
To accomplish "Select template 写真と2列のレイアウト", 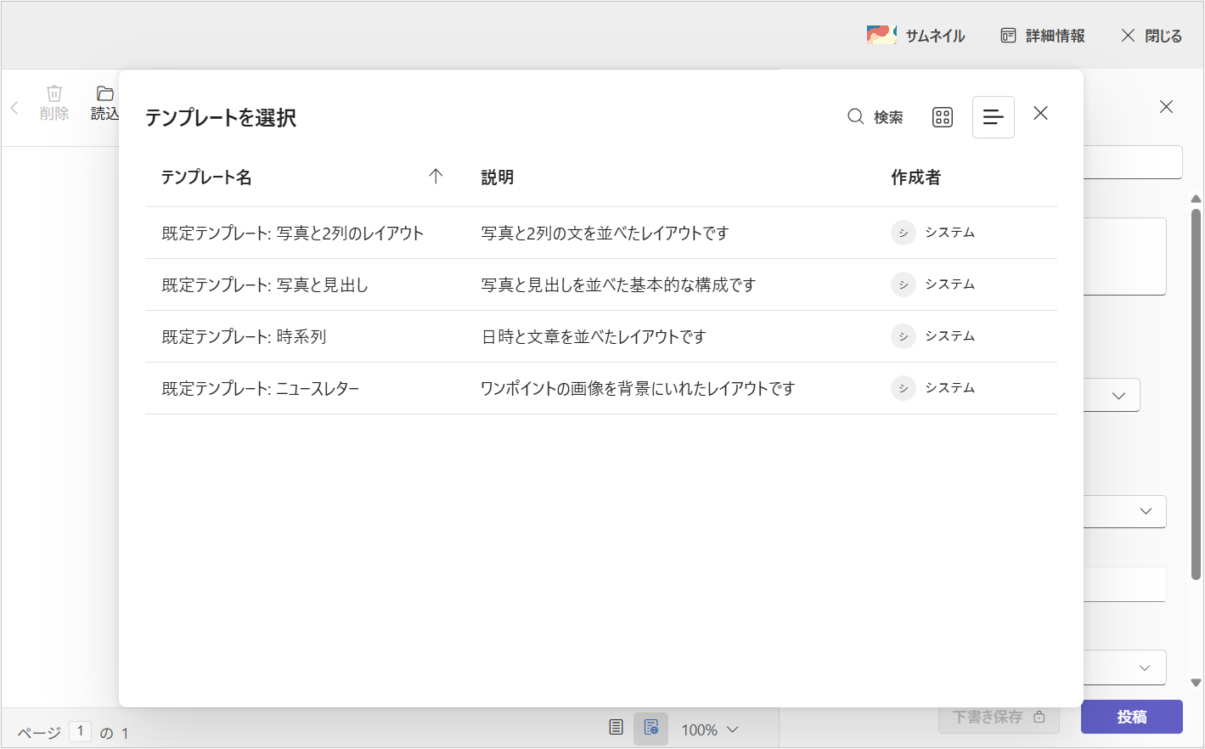I will tap(293, 233).
